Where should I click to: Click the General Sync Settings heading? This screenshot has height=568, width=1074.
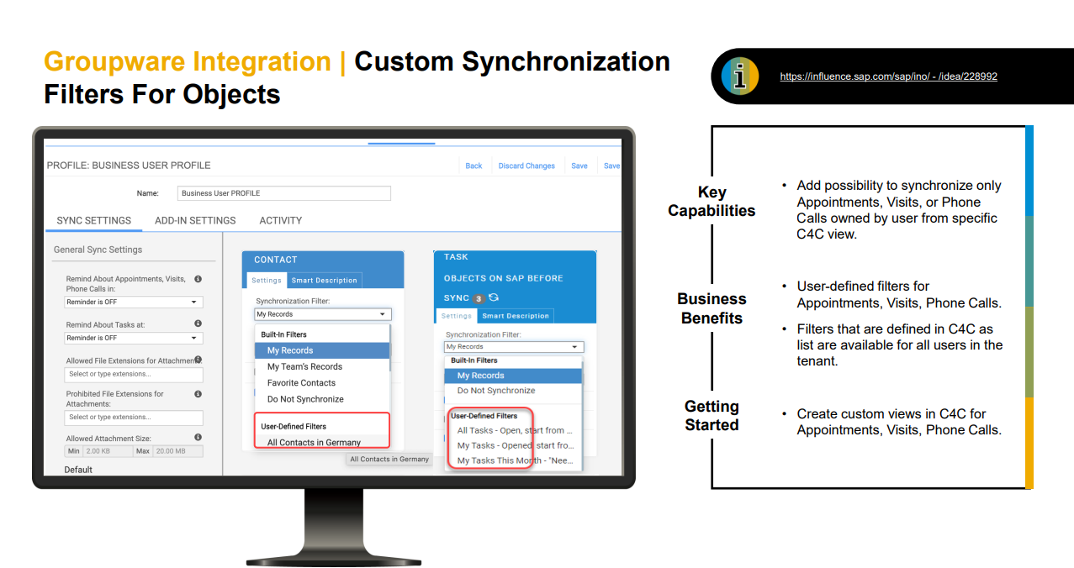(x=98, y=250)
